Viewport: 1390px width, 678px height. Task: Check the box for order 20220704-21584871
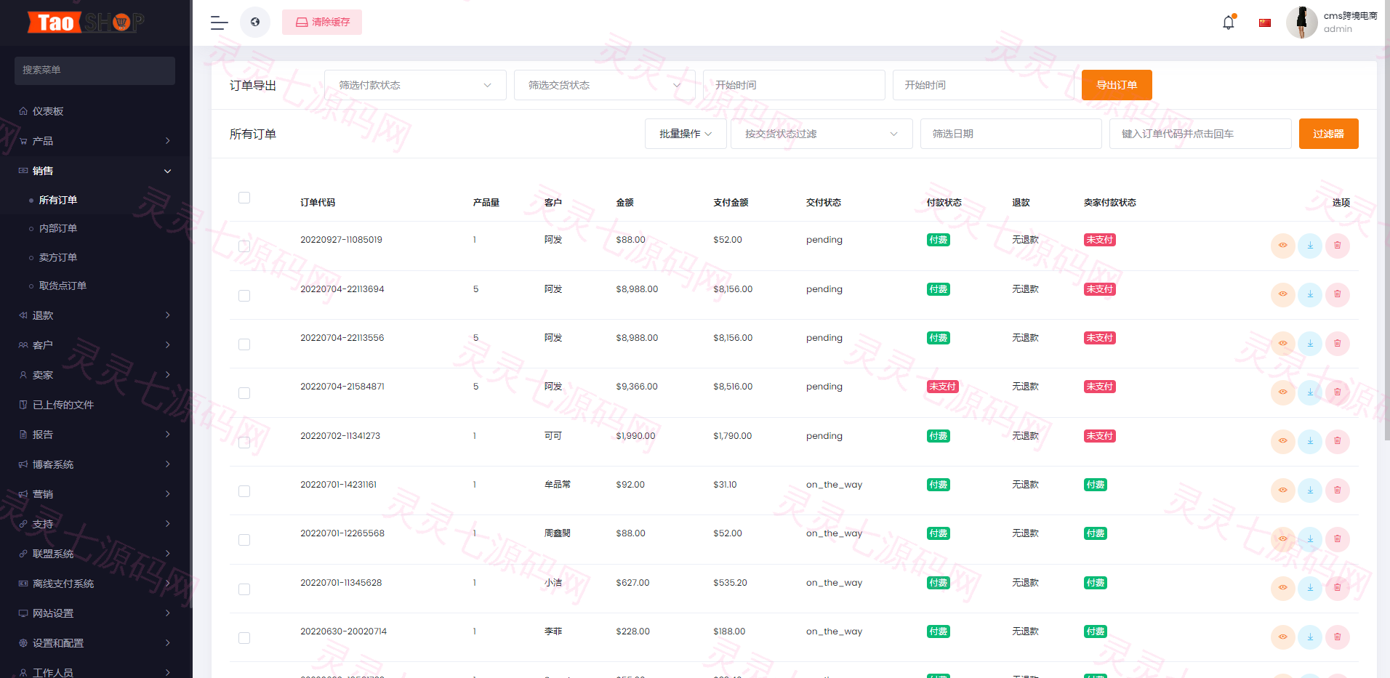tap(244, 393)
